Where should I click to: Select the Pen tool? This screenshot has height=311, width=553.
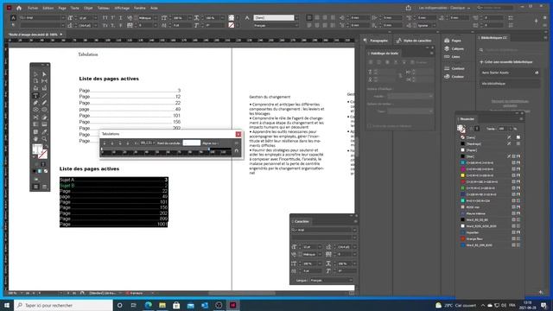tap(35, 103)
